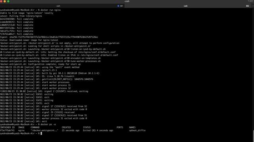
Task: Click the vertical scrollbar thumb at right edge
Action: tap(253, 136)
